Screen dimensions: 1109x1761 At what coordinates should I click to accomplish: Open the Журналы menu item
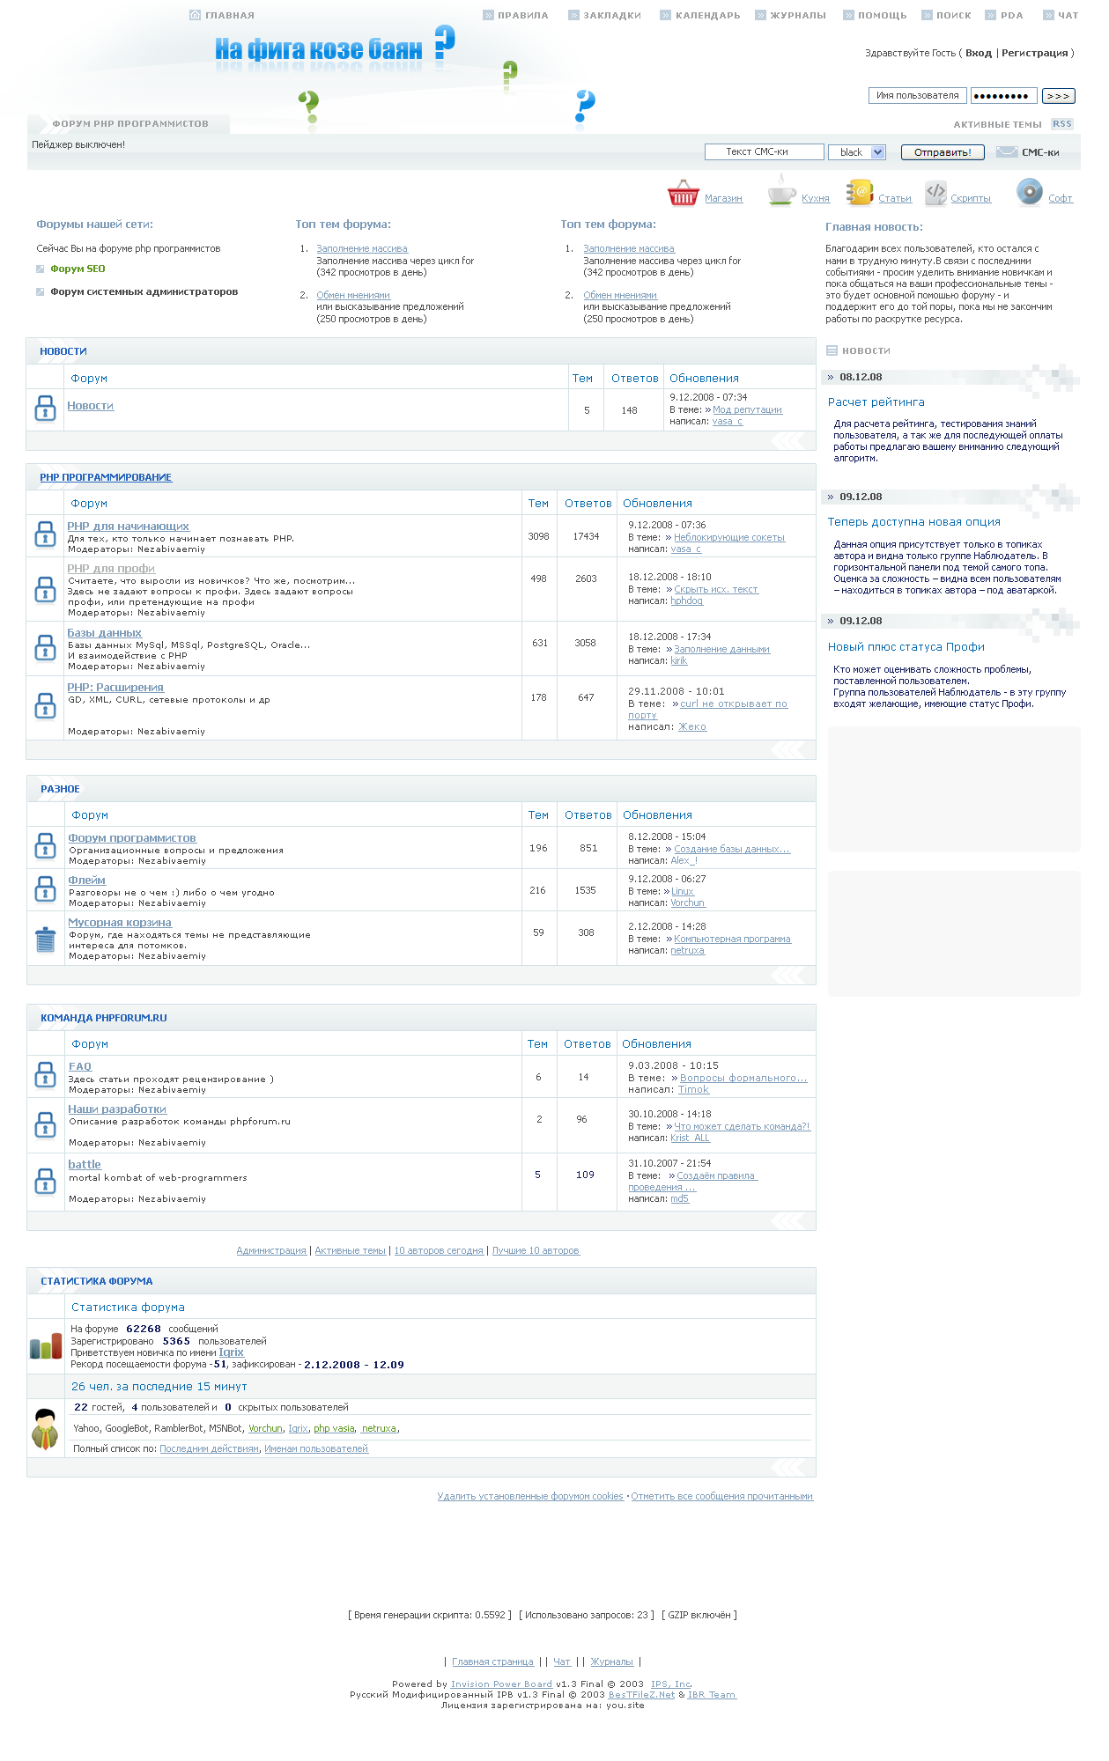(798, 15)
